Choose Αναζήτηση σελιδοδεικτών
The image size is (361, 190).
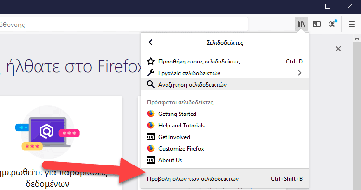click(x=225, y=85)
